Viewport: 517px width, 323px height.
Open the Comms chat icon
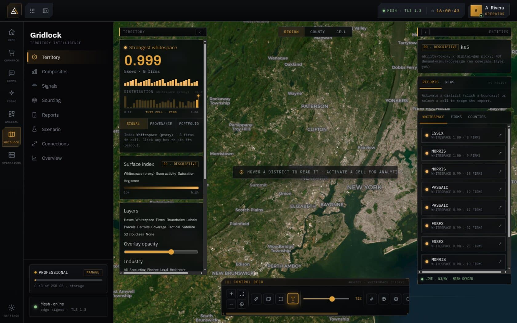pyautogui.click(x=11, y=76)
